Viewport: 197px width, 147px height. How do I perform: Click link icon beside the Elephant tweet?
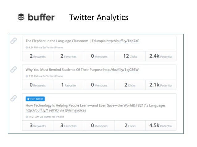coord(14,41)
